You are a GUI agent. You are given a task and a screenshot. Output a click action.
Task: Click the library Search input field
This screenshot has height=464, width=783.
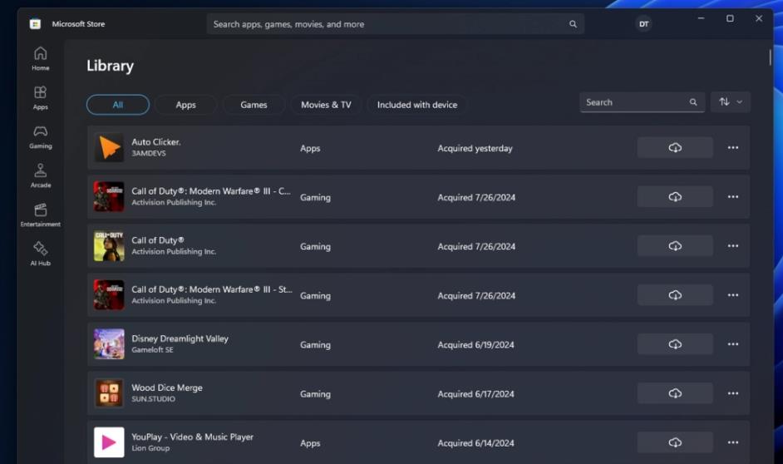pos(643,102)
